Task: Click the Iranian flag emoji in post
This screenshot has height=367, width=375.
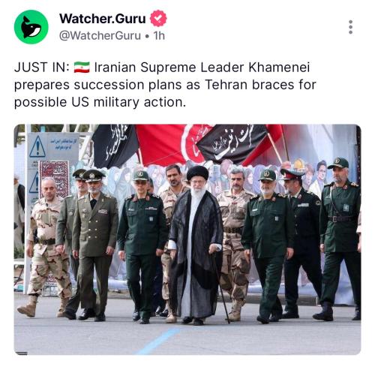Action: point(82,68)
